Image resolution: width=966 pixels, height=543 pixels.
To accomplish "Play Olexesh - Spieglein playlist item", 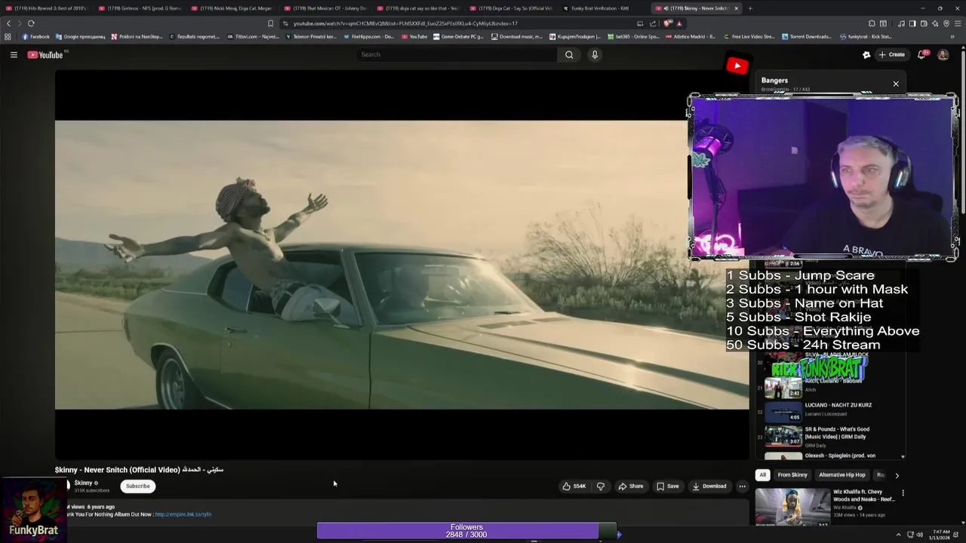I will (x=830, y=456).
